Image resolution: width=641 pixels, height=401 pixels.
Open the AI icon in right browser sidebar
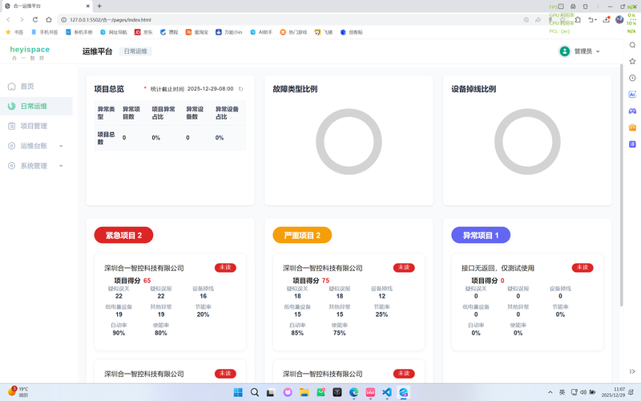tap(632, 95)
